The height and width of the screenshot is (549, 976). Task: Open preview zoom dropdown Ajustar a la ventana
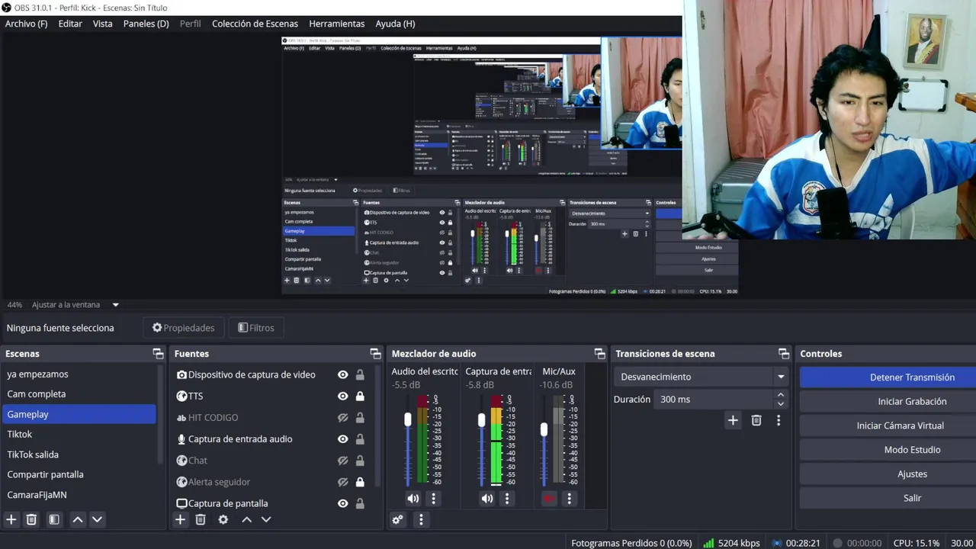75,305
